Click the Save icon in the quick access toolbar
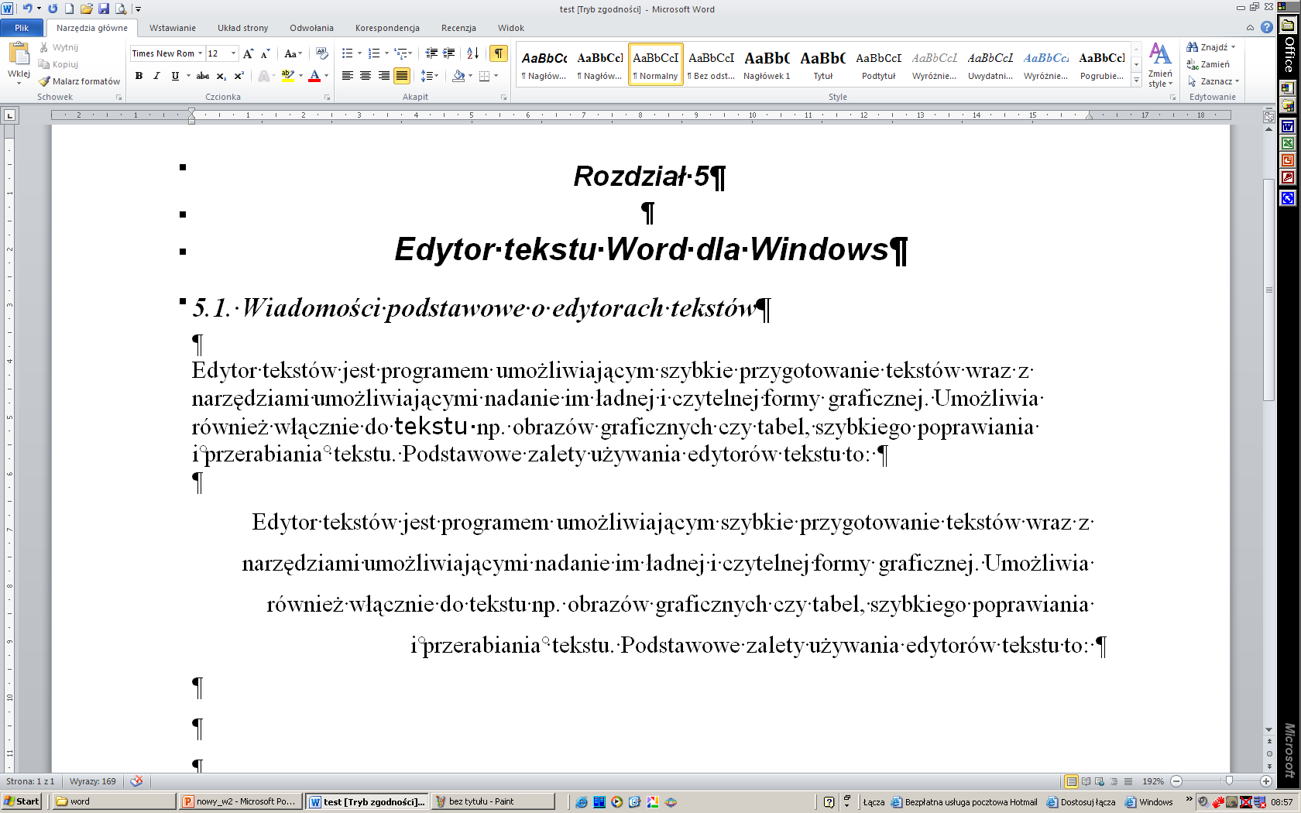Image resolution: width=1301 pixels, height=813 pixels. tap(104, 9)
